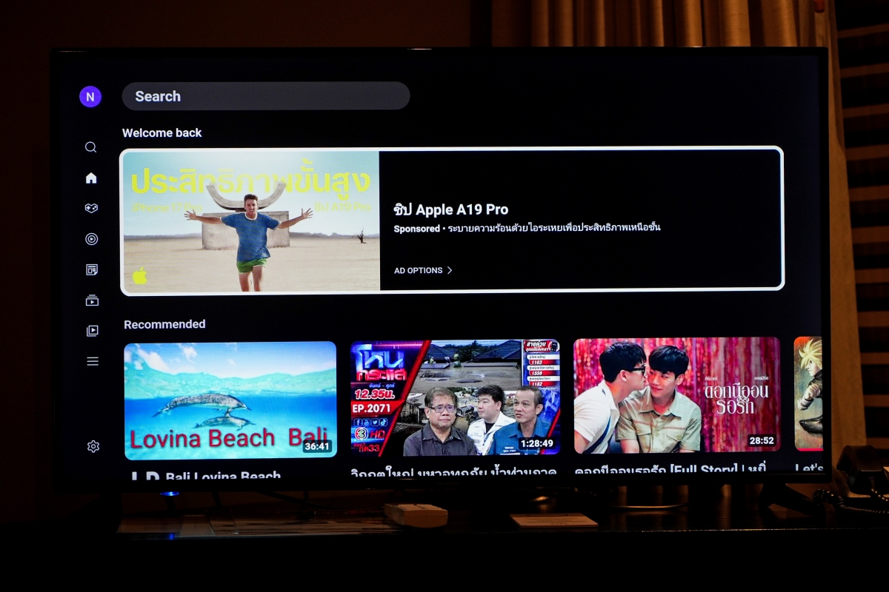
Task: Click the Bali Lovina Beach video title
Action: tap(222, 475)
